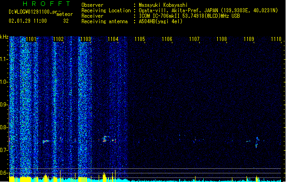Click the date text 02.01.29 11:00
The image size is (286, 182).
click(28, 21)
